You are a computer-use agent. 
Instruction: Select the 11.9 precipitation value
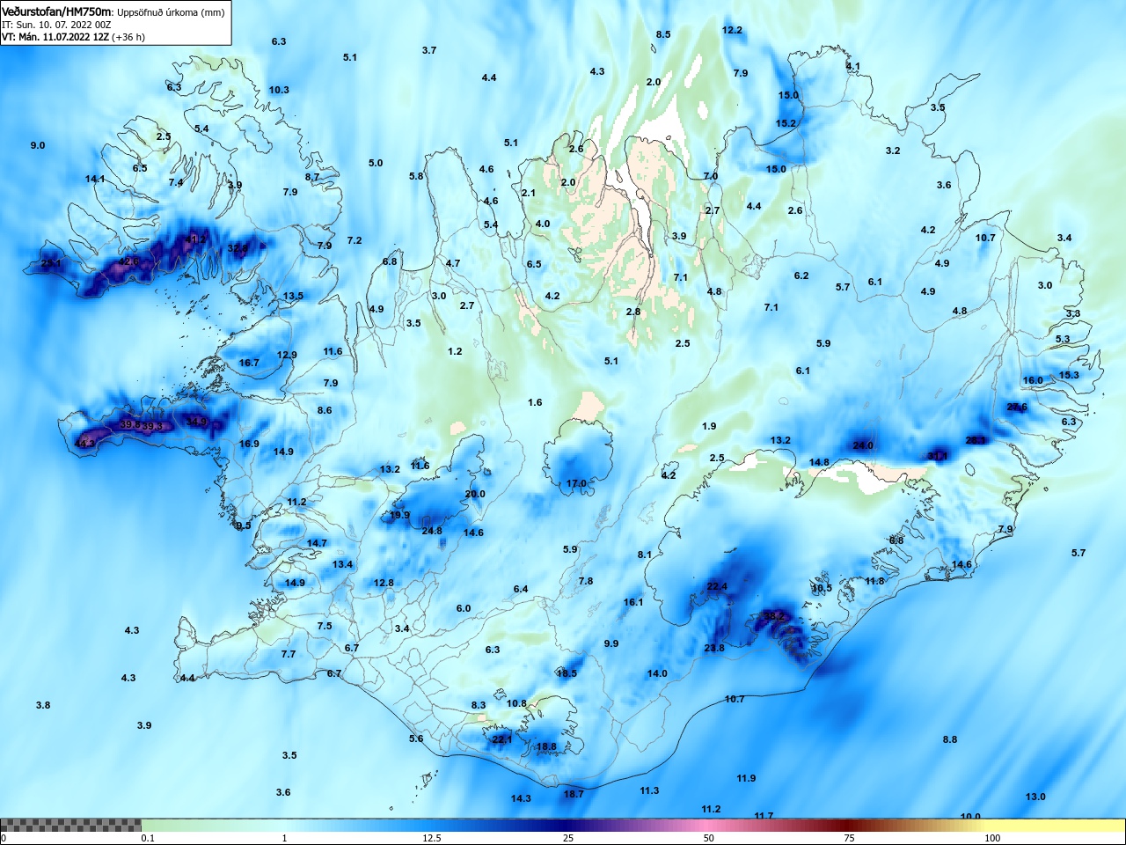tap(746, 778)
